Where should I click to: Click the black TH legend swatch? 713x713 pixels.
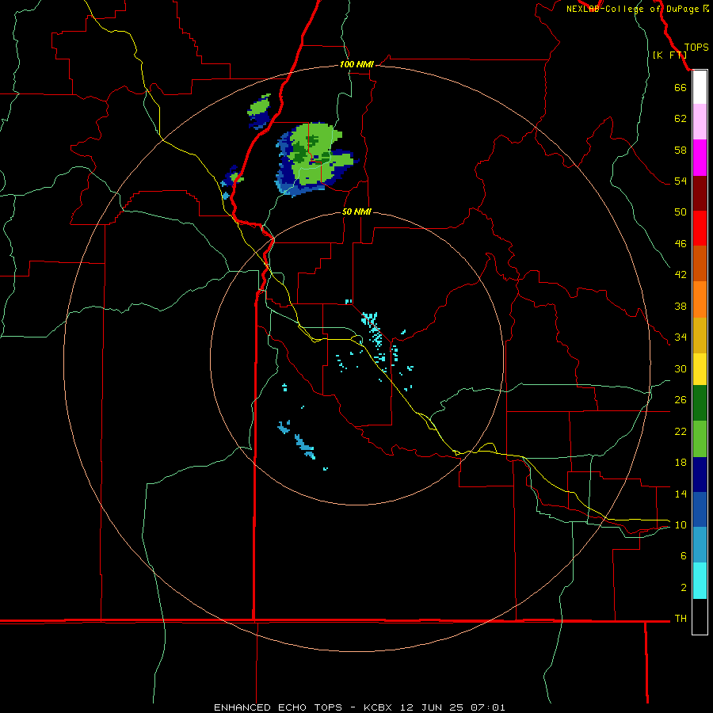pyautogui.click(x=700, y=616)
